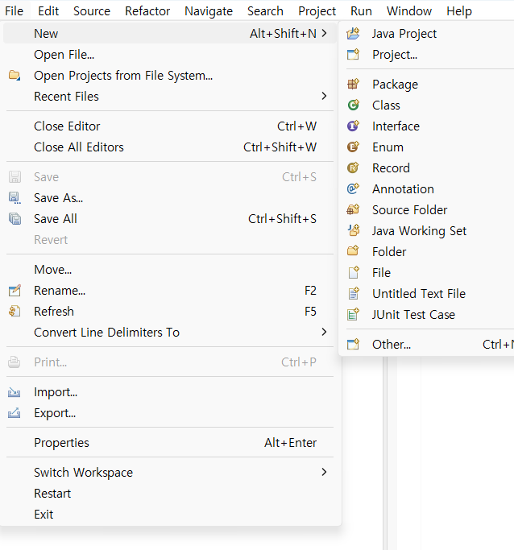The image size is (514, 550).
Task: Click the Source Folder icon
Action: [x=354, y=209]
